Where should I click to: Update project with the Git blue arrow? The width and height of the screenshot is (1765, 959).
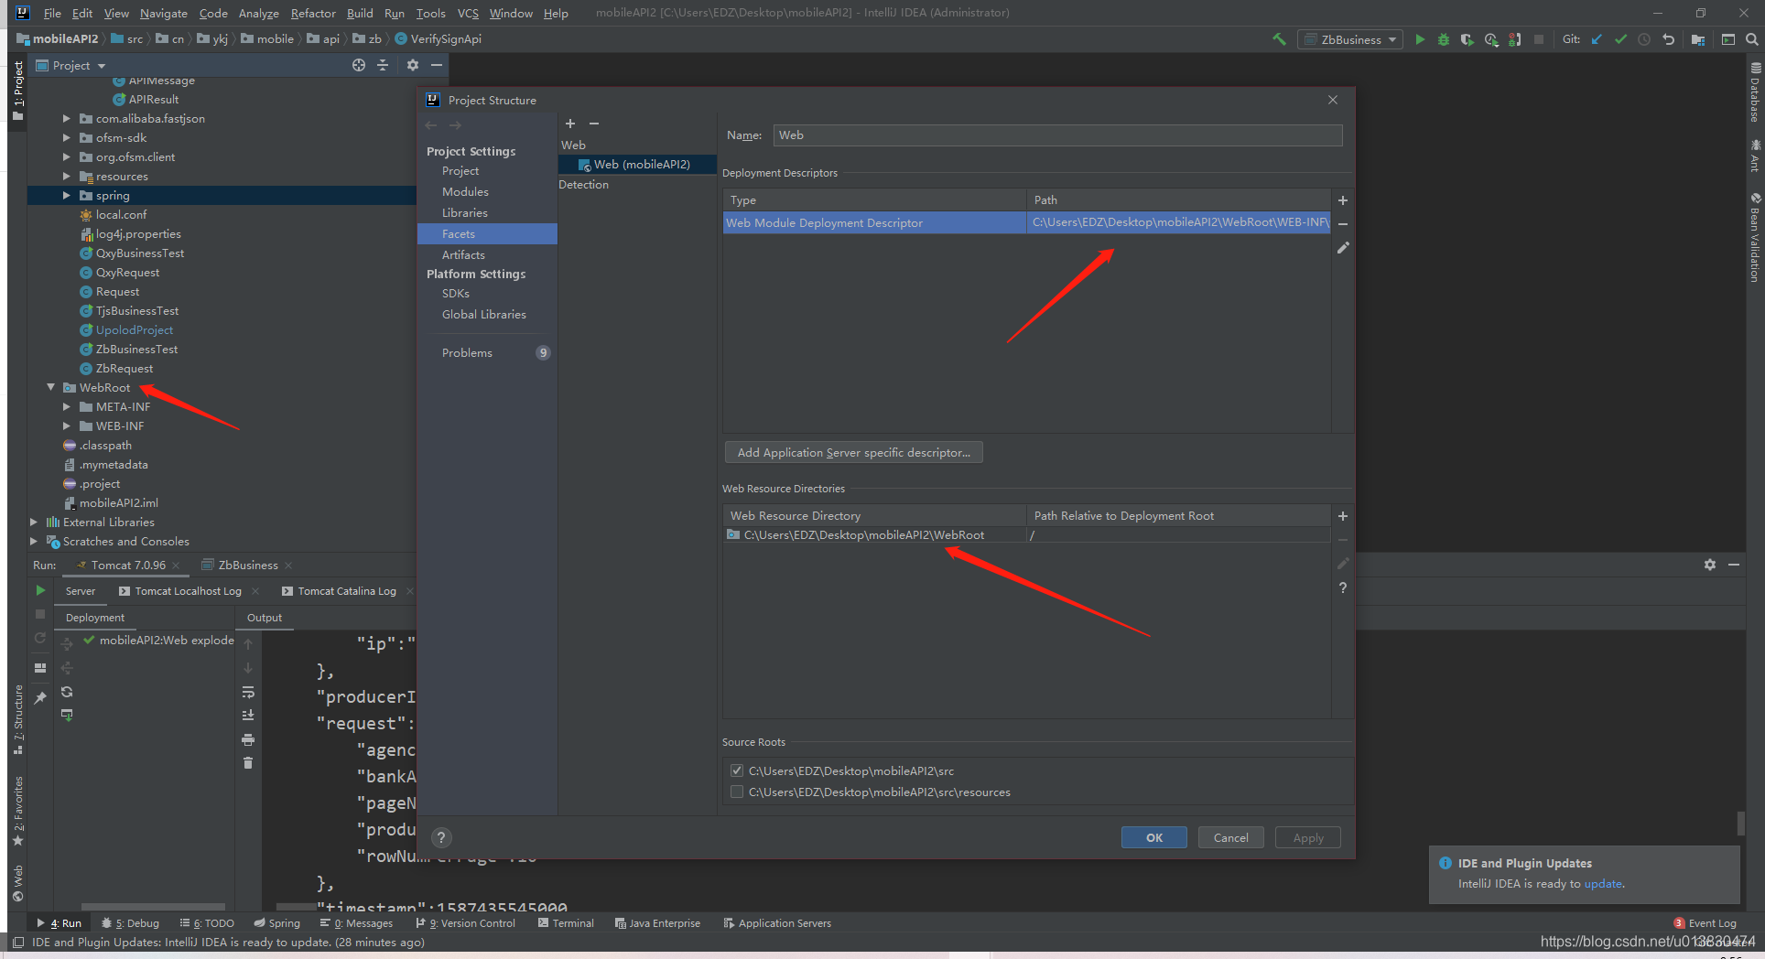pyautogui.click(x=1597, y=39)
